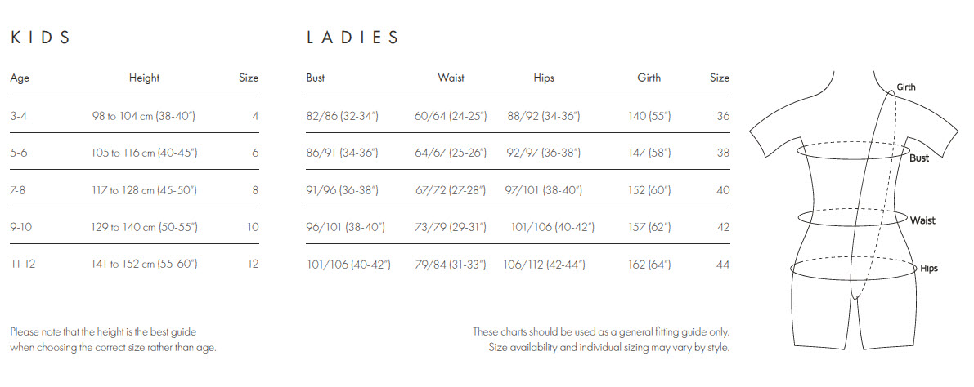This screenshot has width=974, height=387.
Task: Select the Age column header
Action: tap(20, 78)
